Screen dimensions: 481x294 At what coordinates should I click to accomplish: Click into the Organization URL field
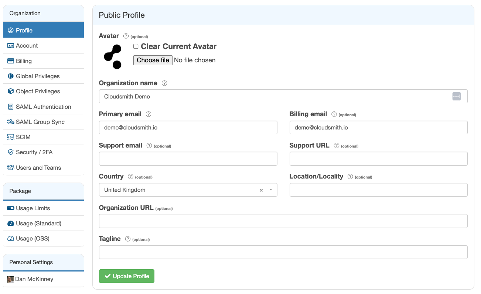pos(283,221)
